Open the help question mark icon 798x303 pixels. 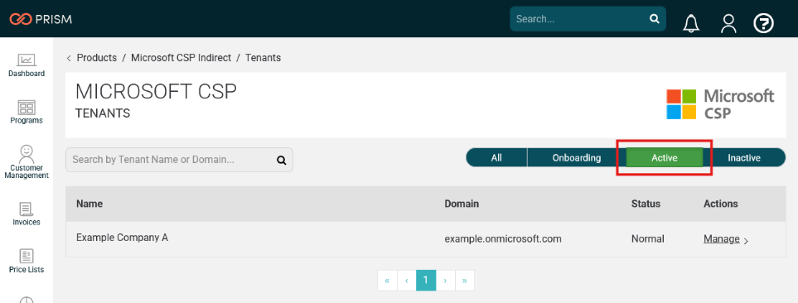[x=763, y=23]
